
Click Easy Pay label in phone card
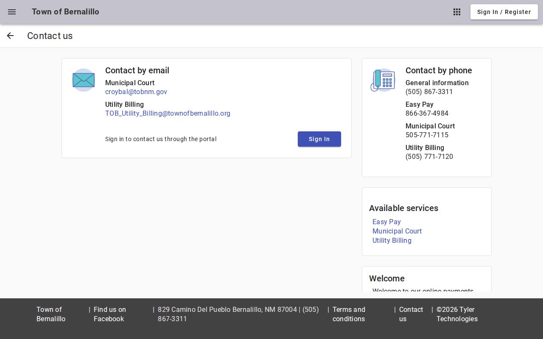419,105
